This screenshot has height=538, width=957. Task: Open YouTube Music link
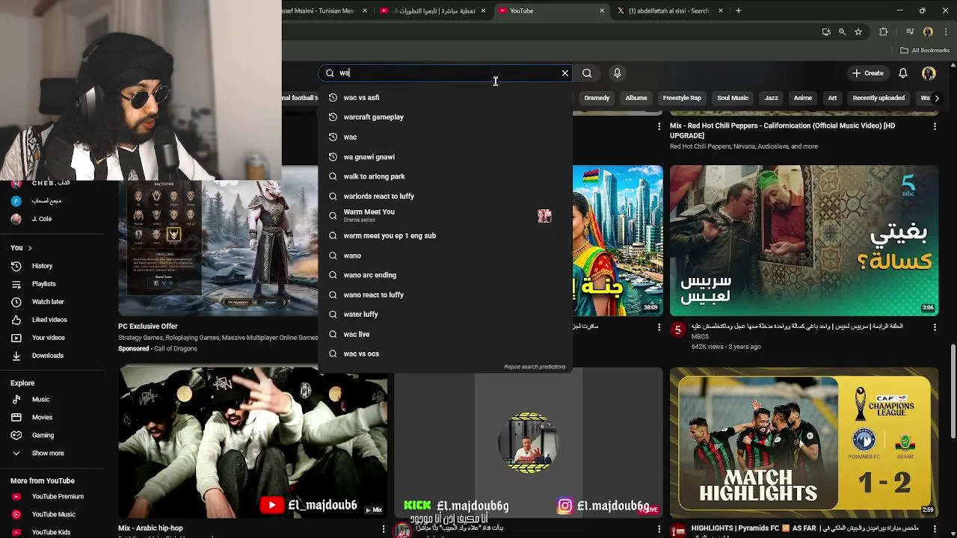[54, 515]
